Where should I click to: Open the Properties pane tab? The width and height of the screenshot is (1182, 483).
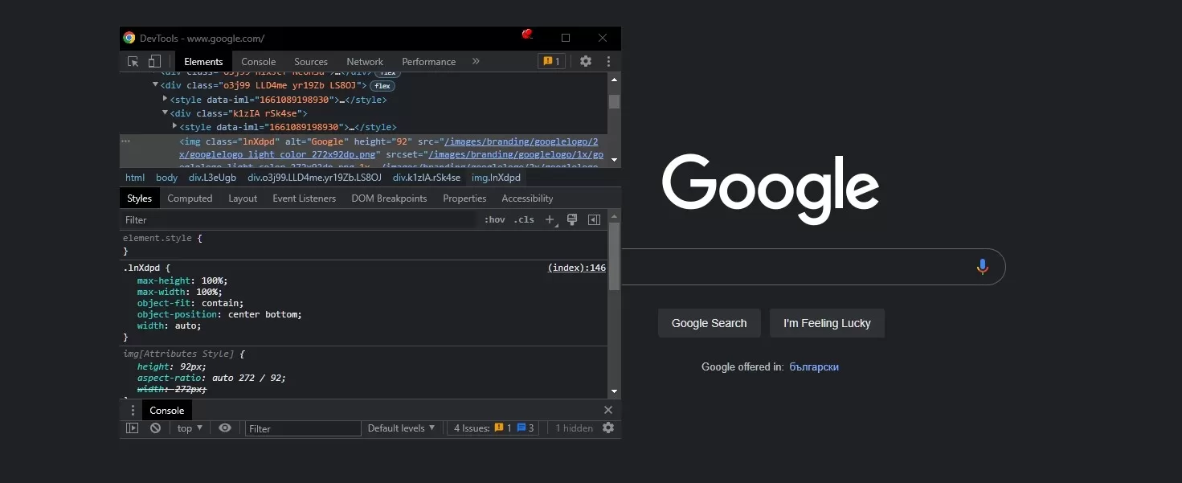pyautogui.click(x=464, y=199)
